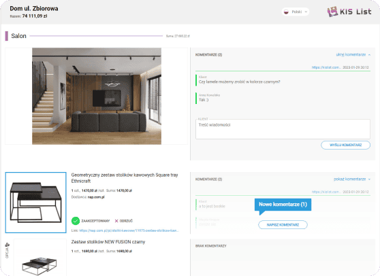
Task: Click the X icon beside ODRZUĆ
Action: (116, 221)
